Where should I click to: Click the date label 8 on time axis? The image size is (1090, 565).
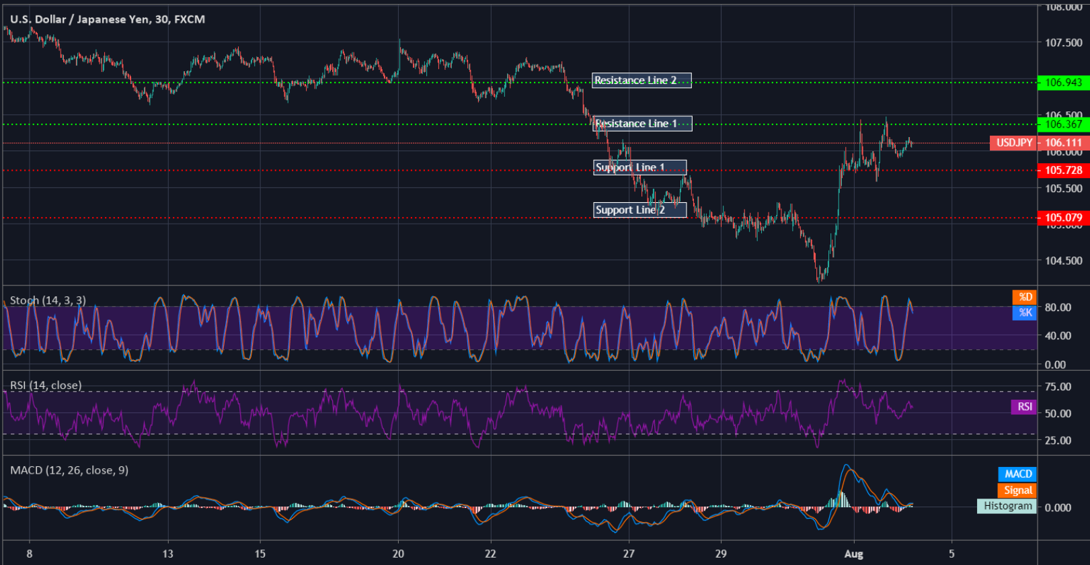click(x=30, y=554)
